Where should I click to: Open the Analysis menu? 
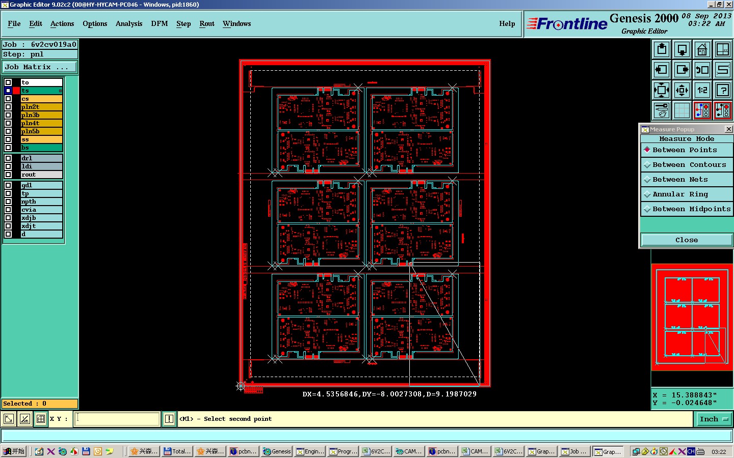(x=129, y=23)
